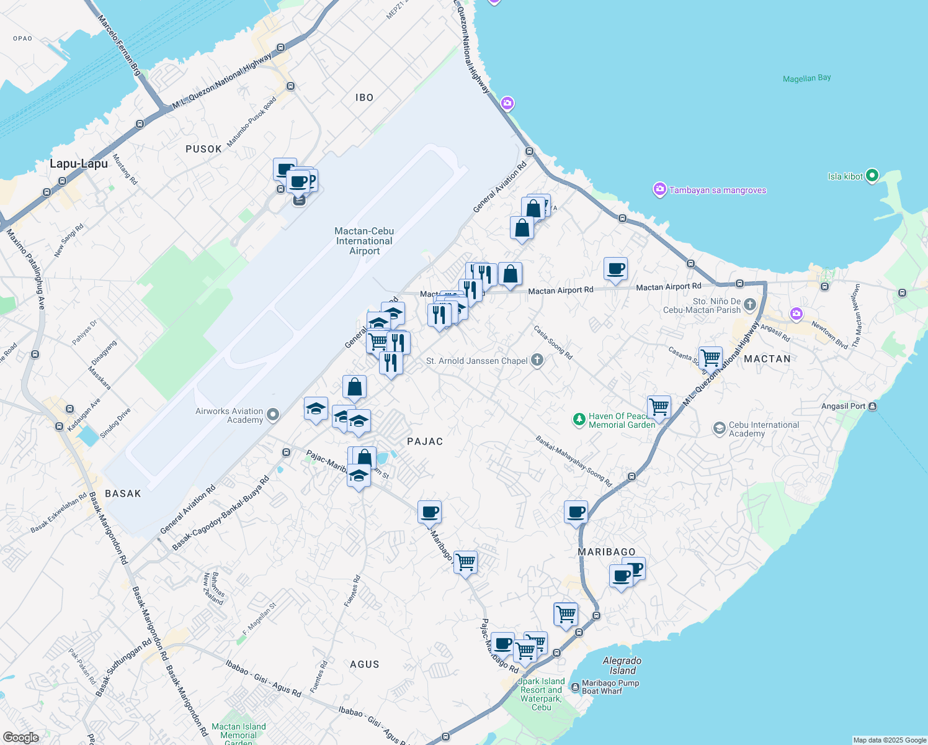
Task: Select the purple shopping marker near Newtown Blvd
Action: coord(796,315)
